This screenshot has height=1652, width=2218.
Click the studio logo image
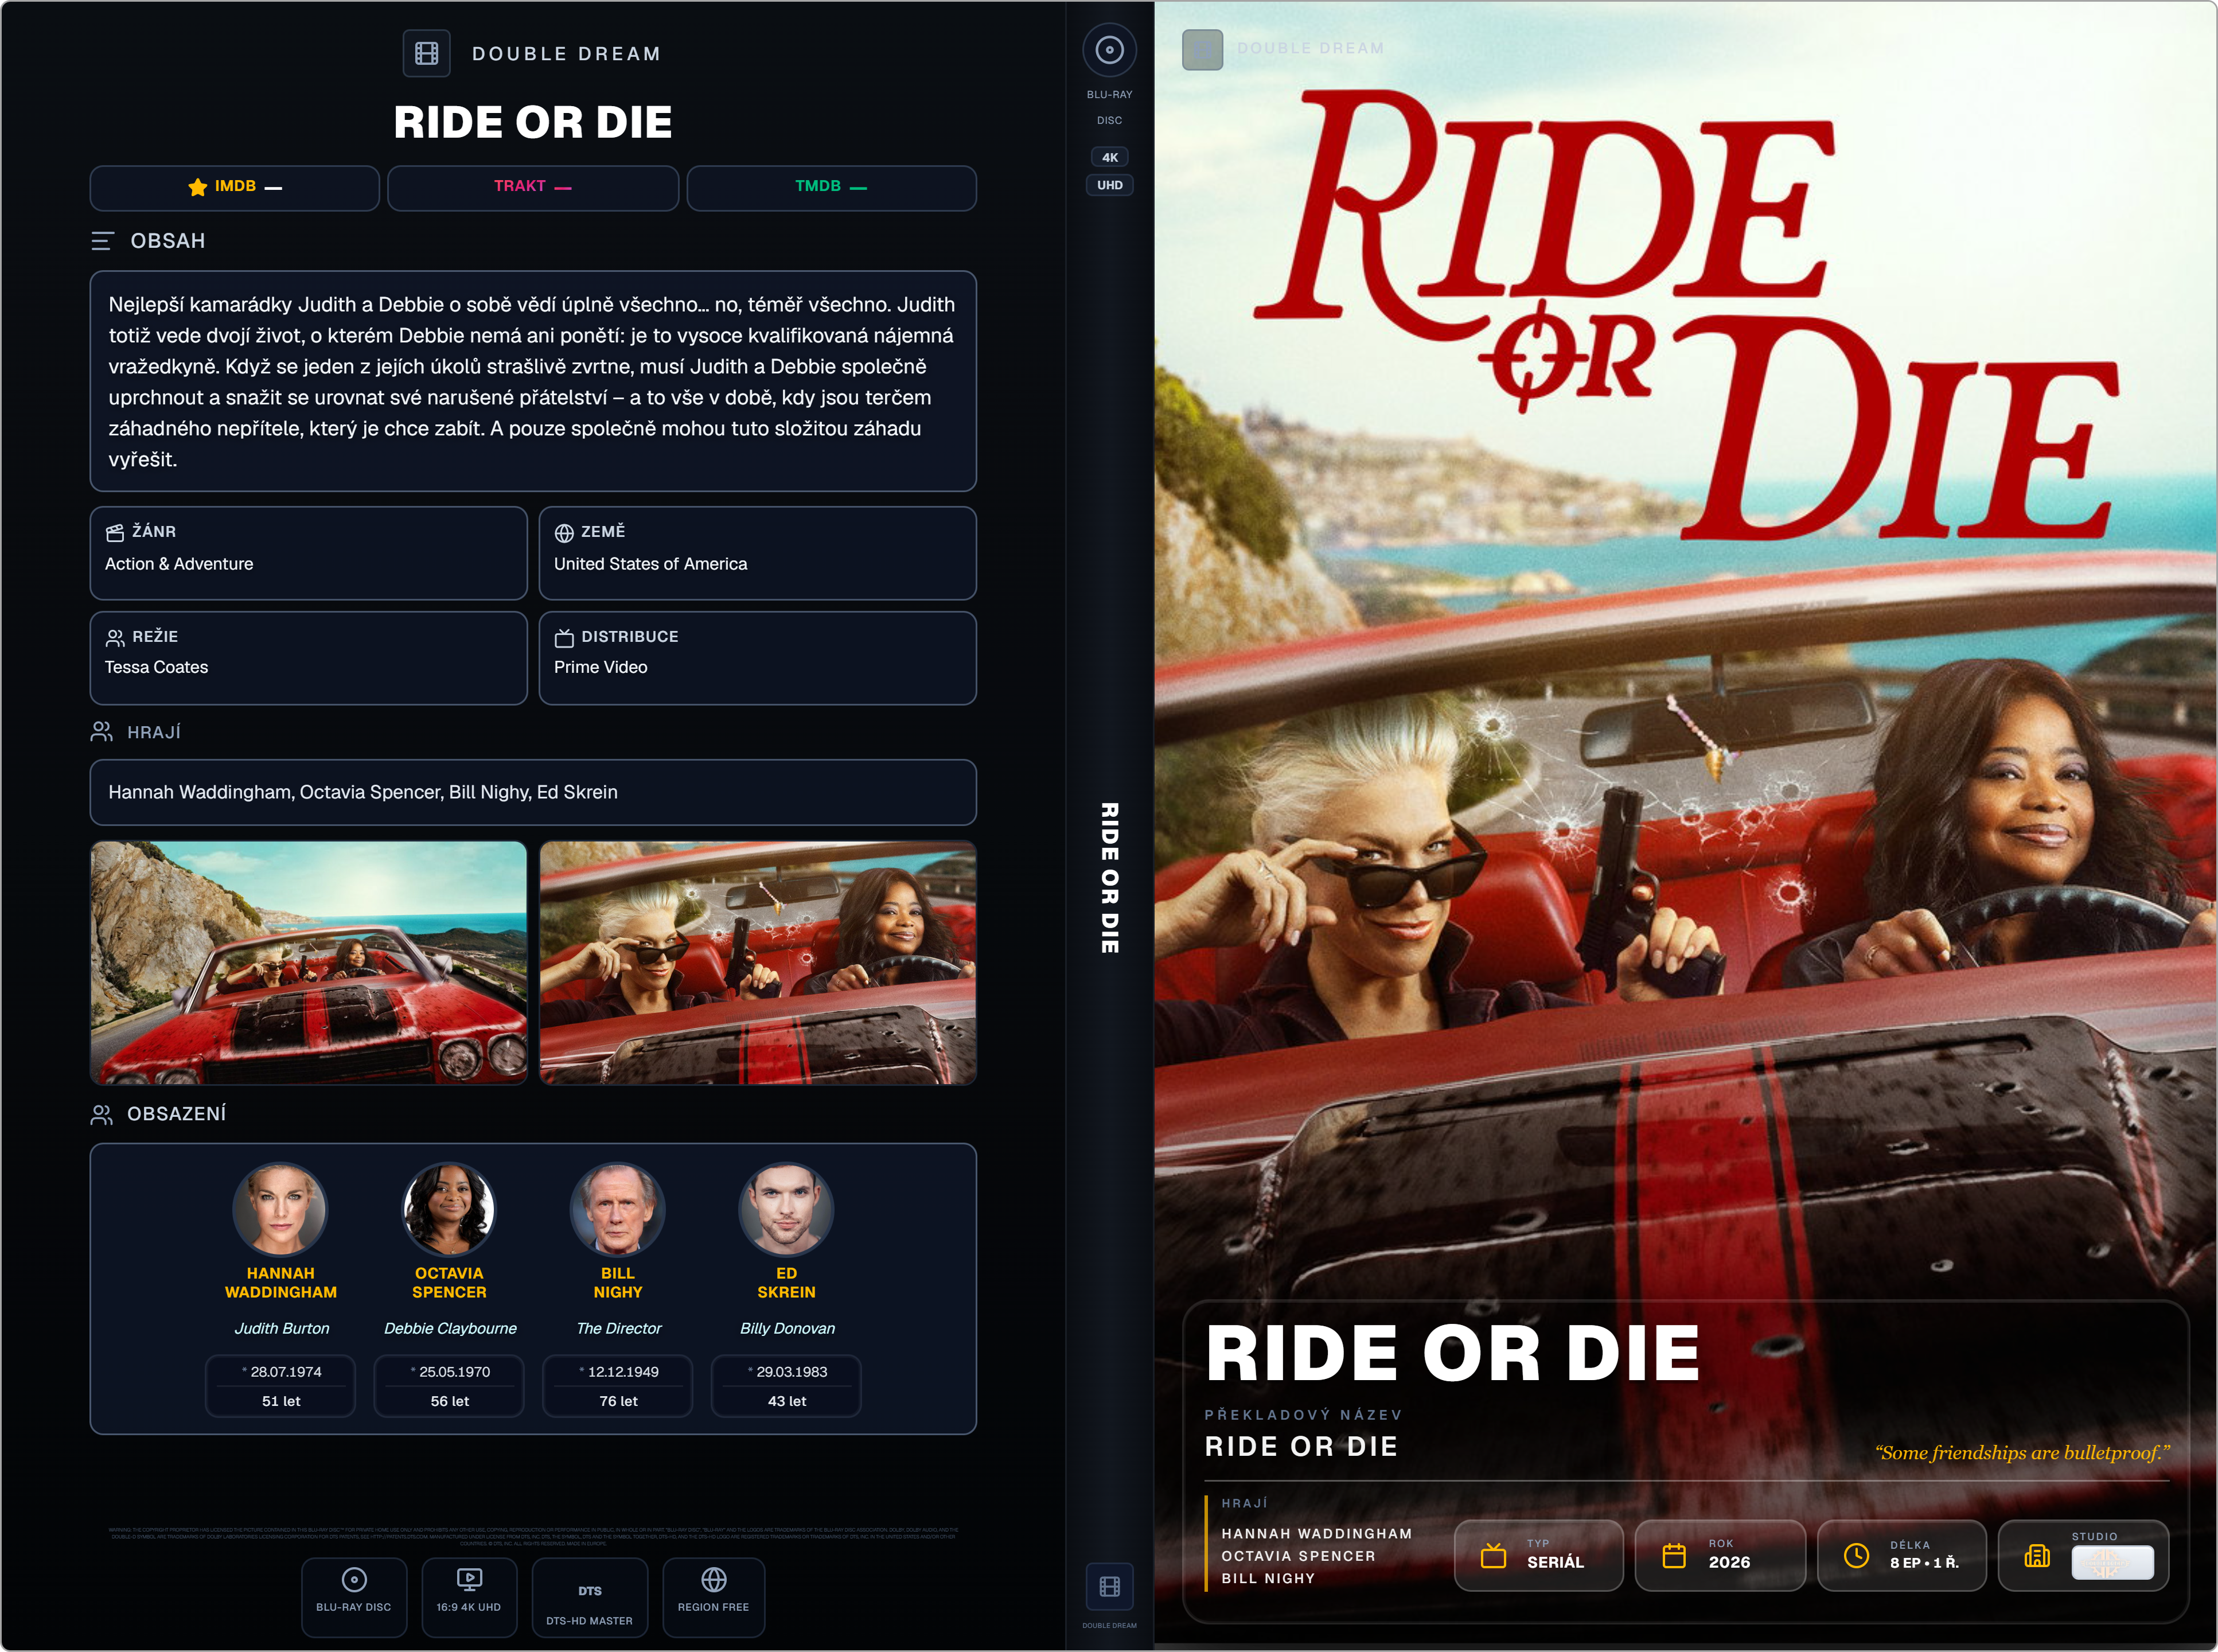[2112, 1563]
